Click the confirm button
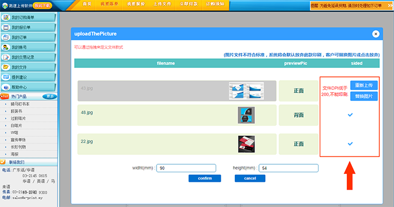The height and width of the screenshot is (207, 394). point(205,178)
